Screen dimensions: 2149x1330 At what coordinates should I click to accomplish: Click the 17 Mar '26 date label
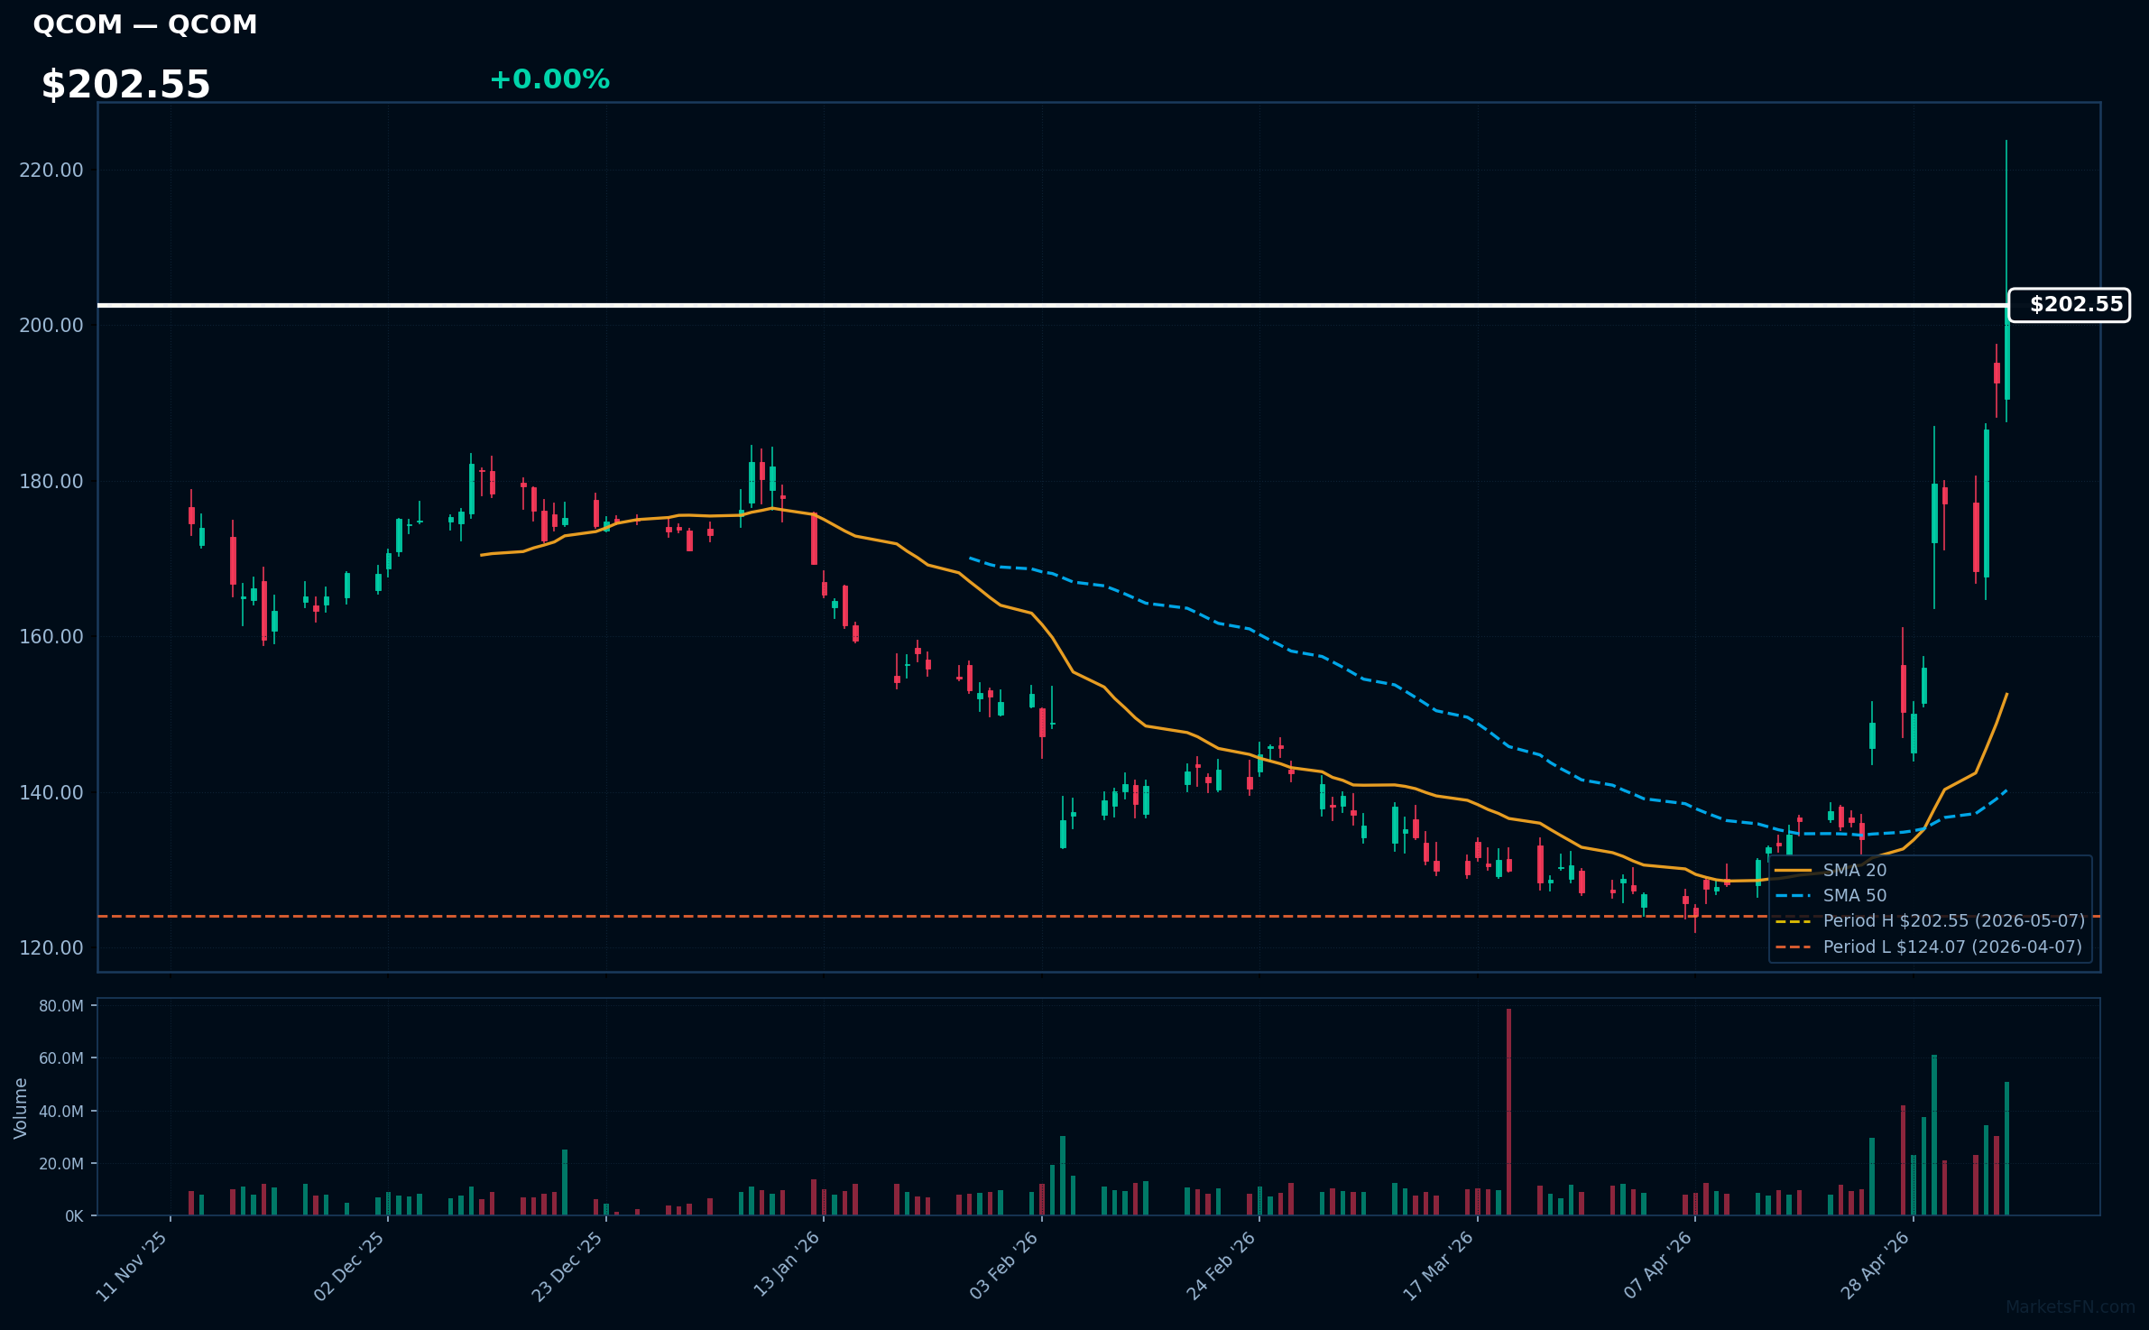[x=1439, y=1266]
